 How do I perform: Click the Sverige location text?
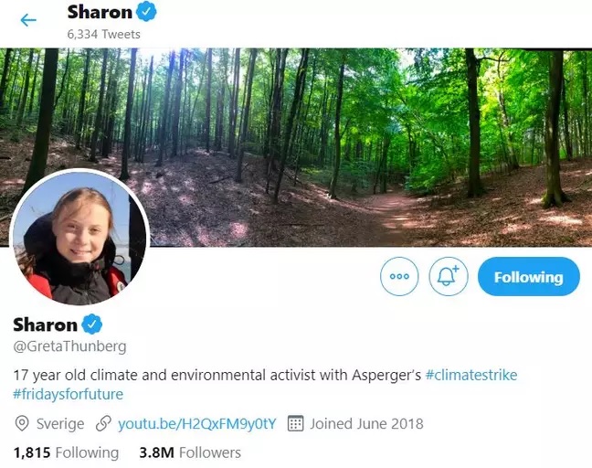pos(60,424)
